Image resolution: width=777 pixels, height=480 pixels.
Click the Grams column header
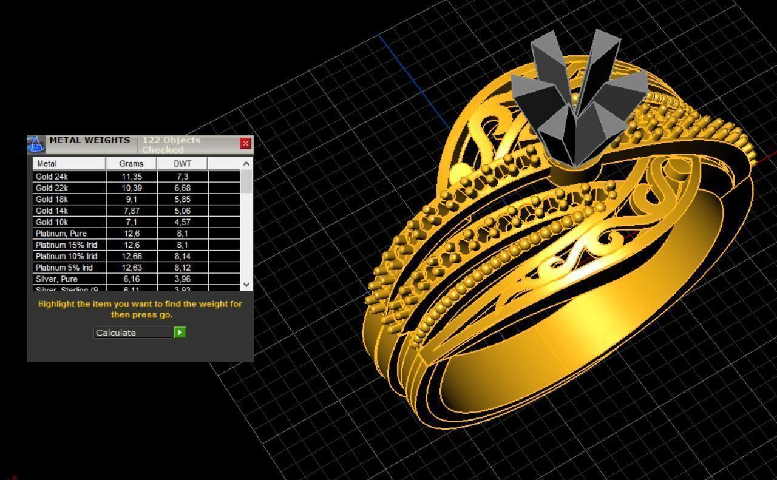pyautogui.click(x=131, y=163)
